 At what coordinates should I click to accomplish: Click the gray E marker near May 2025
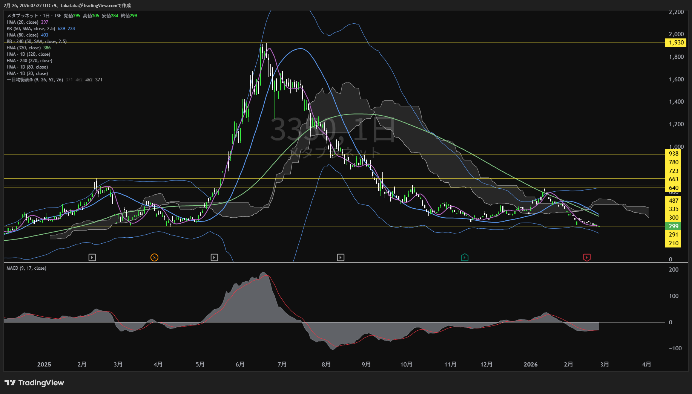(x=214, y=258)
